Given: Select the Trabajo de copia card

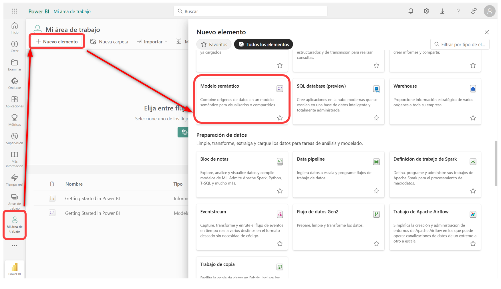Looking at the screenshot, I should tap(242, 268).
